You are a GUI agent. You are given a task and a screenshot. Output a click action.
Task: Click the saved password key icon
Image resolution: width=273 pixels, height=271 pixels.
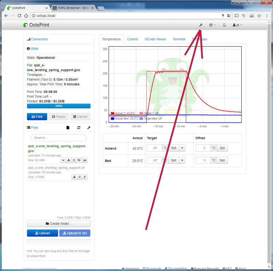pos(223,16)
